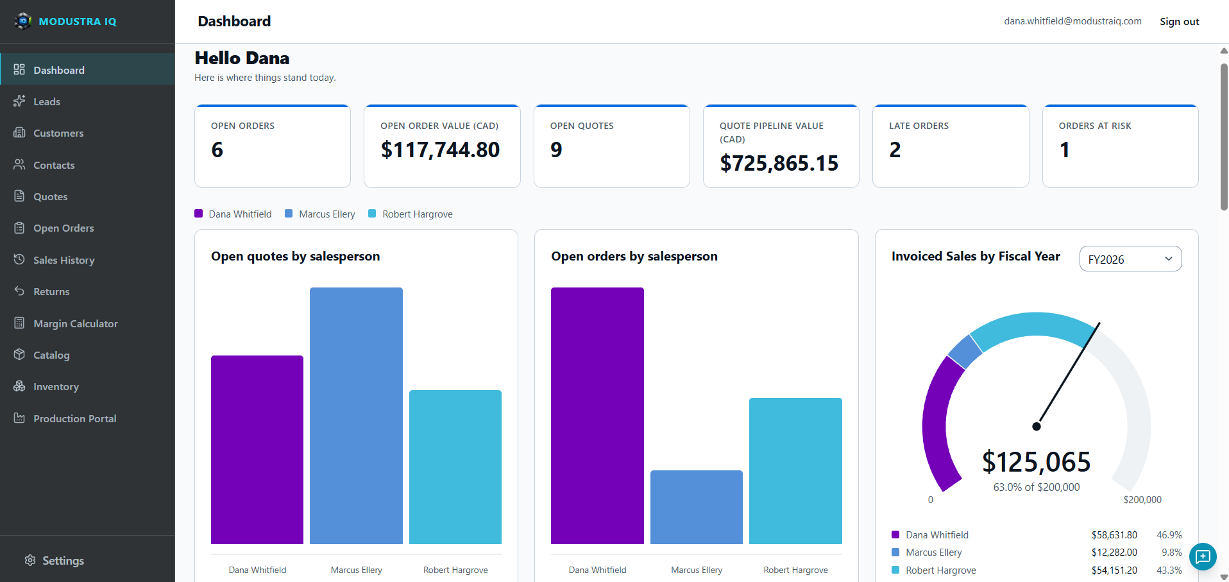
Task: Click Marcus Ellery swatch in invoiced sales legend
Action: (x=895, y=552)
